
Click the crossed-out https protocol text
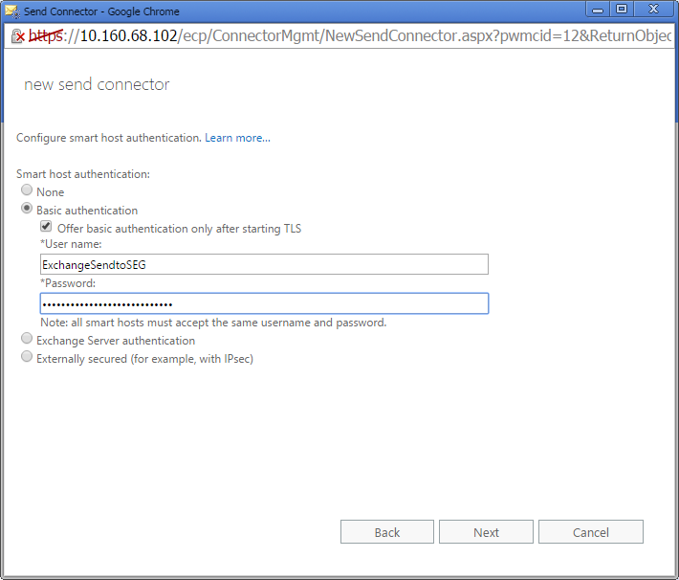click(x=45, y=36)
